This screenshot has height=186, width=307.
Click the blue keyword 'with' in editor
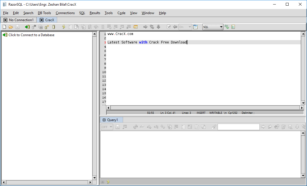coord(143,42)
